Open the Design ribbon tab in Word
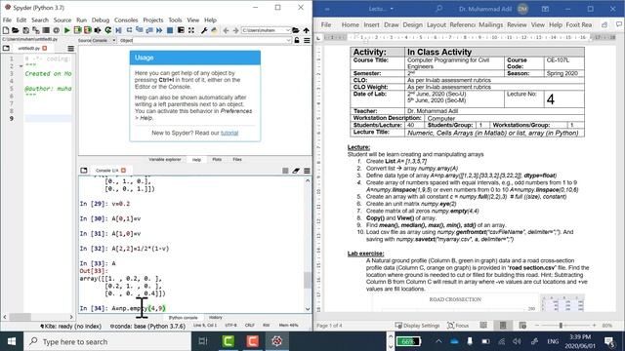Viewport: 625px width, 351px height. tap(412, 24)
